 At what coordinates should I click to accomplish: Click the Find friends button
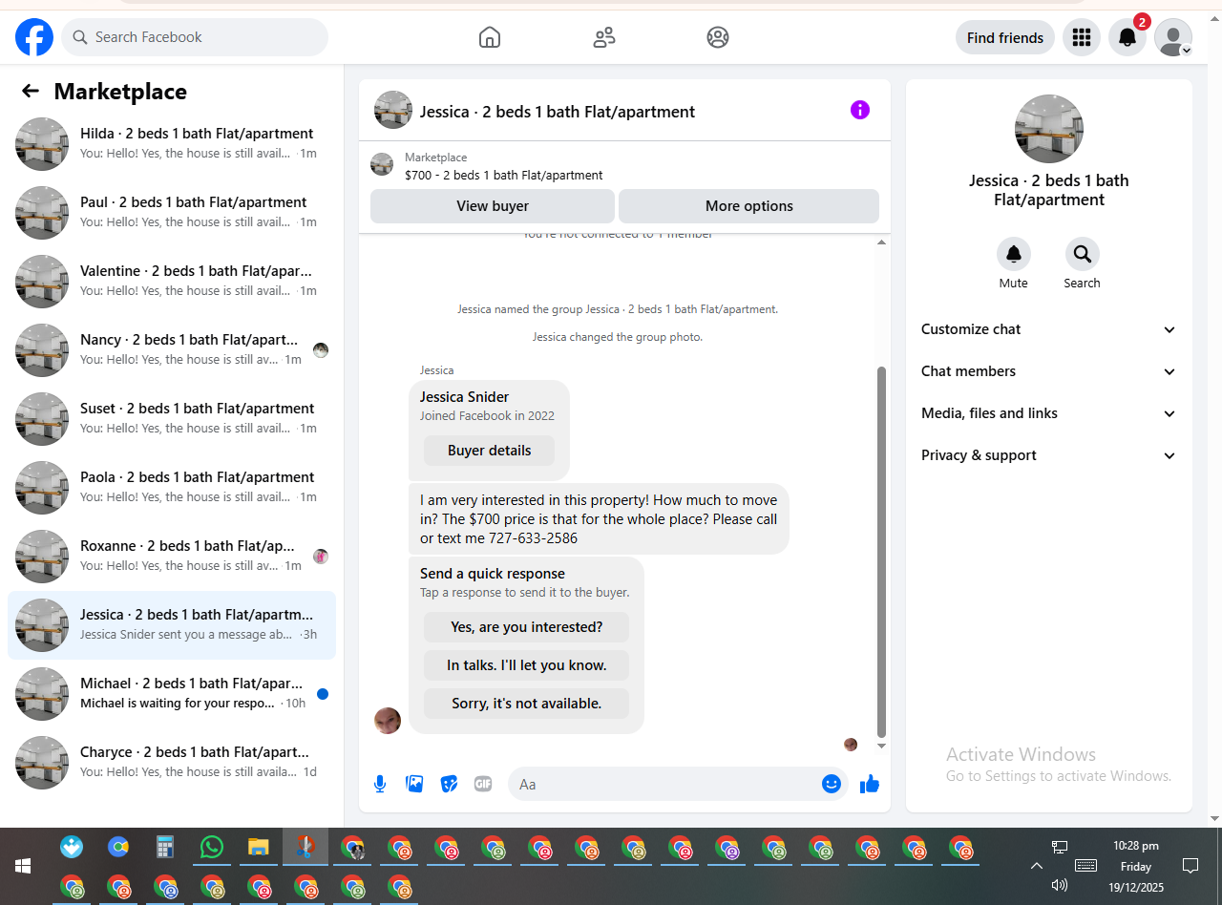tap(1005, 38)
